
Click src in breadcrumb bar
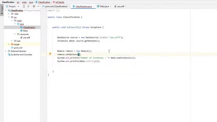pos(18,2)
